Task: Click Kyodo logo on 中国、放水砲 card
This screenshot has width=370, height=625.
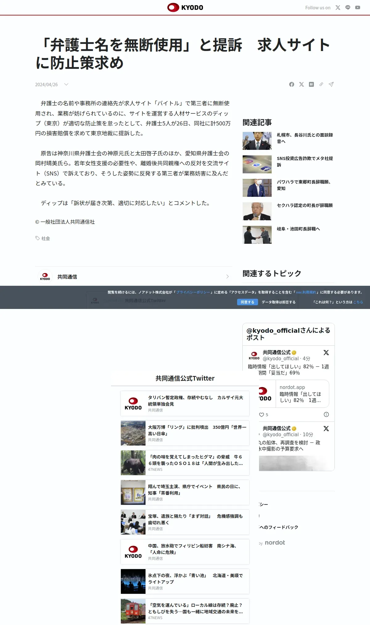Action: 133,552
